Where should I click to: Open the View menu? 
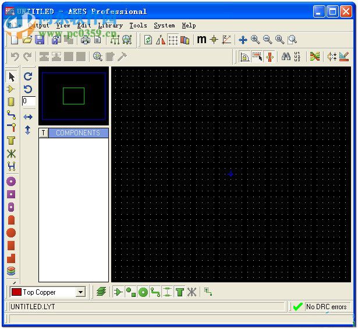tap(63, 26)
